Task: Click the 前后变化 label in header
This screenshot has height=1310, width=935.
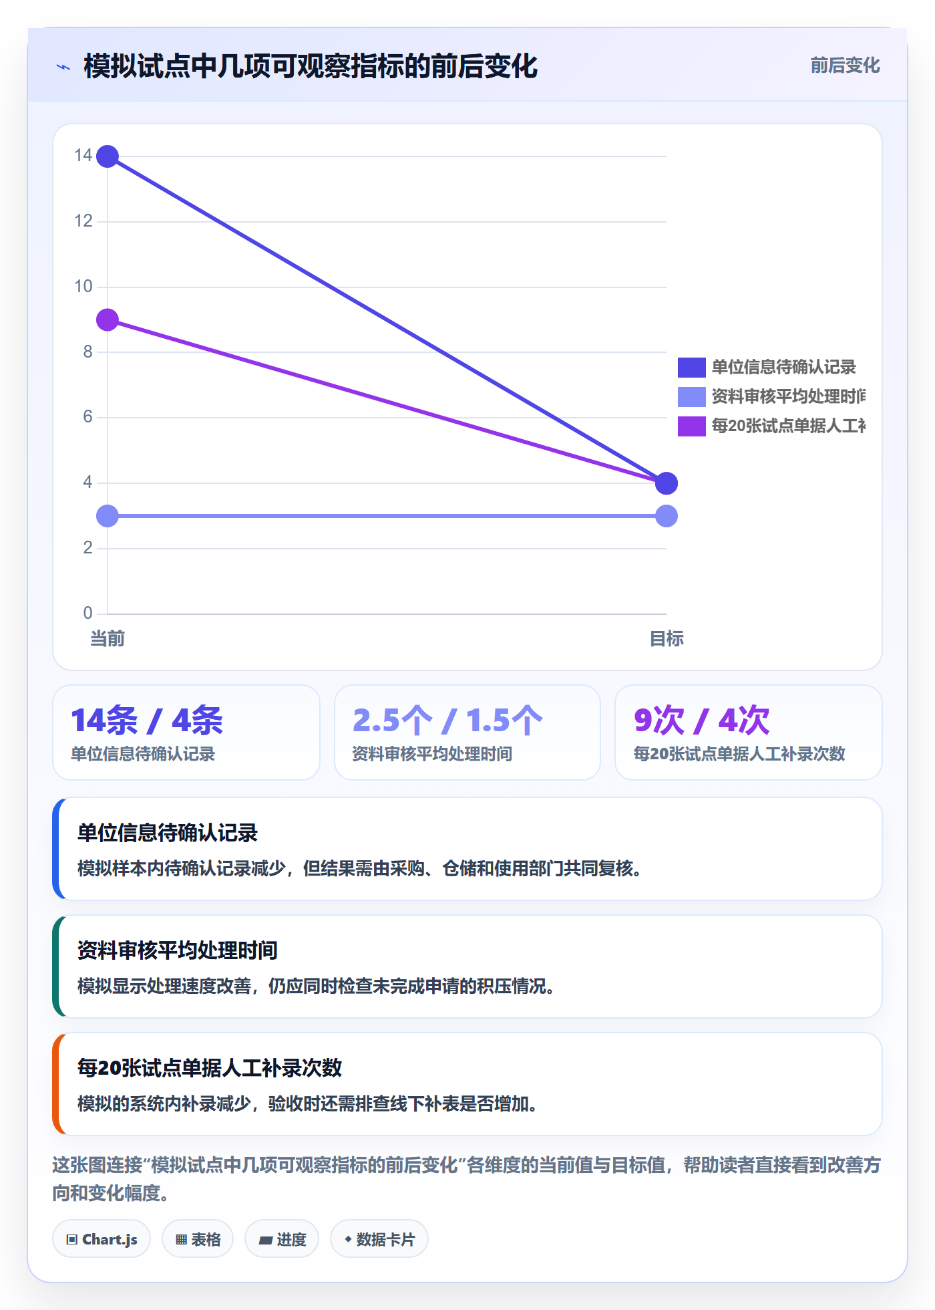Action: (x=845, y=65)
